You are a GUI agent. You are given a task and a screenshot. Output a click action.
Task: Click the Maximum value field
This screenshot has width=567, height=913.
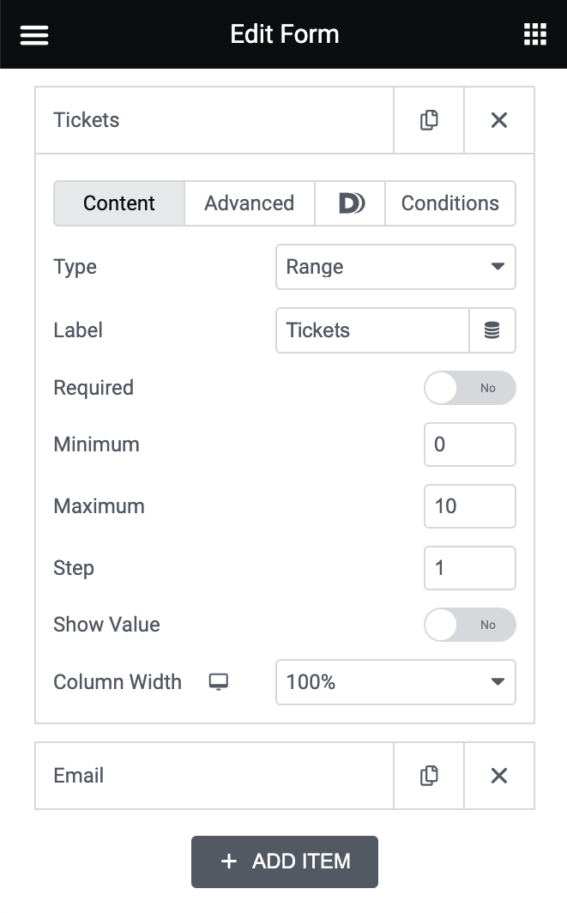tap(469, 506)
